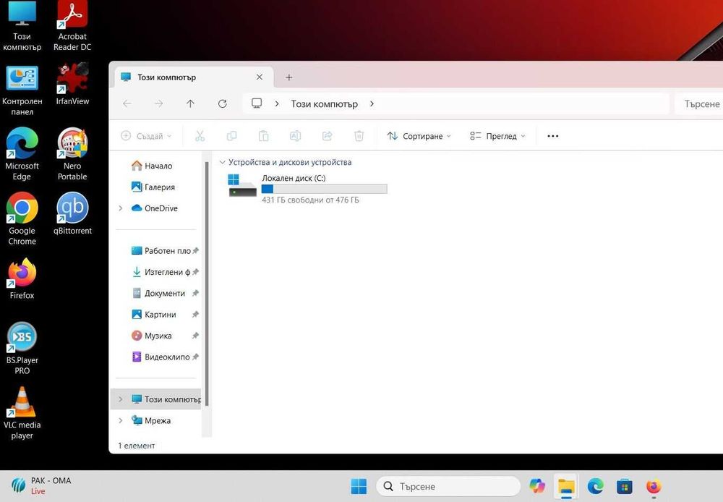Click the Share icon in the toolbar
This screenshot has width=723, height=502.
327,136
